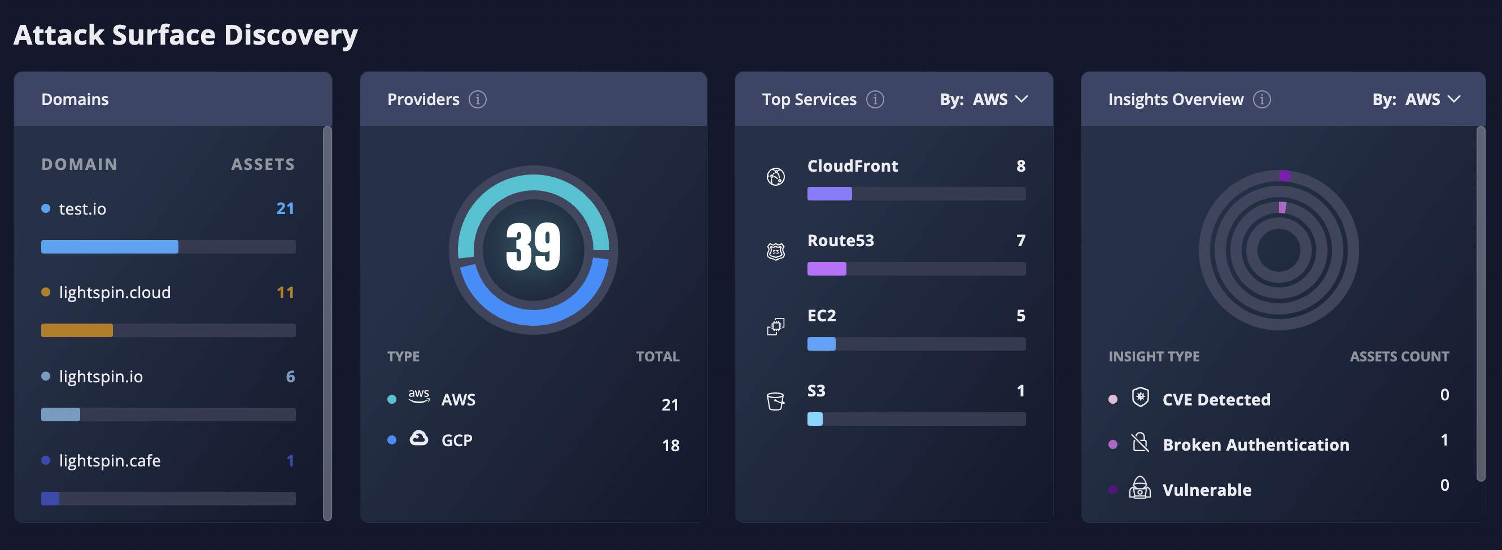Click the DOMAIN column header
The width and height of the screenshot is (1502, 550).
(x=79, y=164)
